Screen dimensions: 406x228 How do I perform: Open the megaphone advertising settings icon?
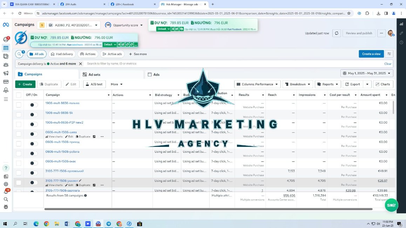(6, 73)
